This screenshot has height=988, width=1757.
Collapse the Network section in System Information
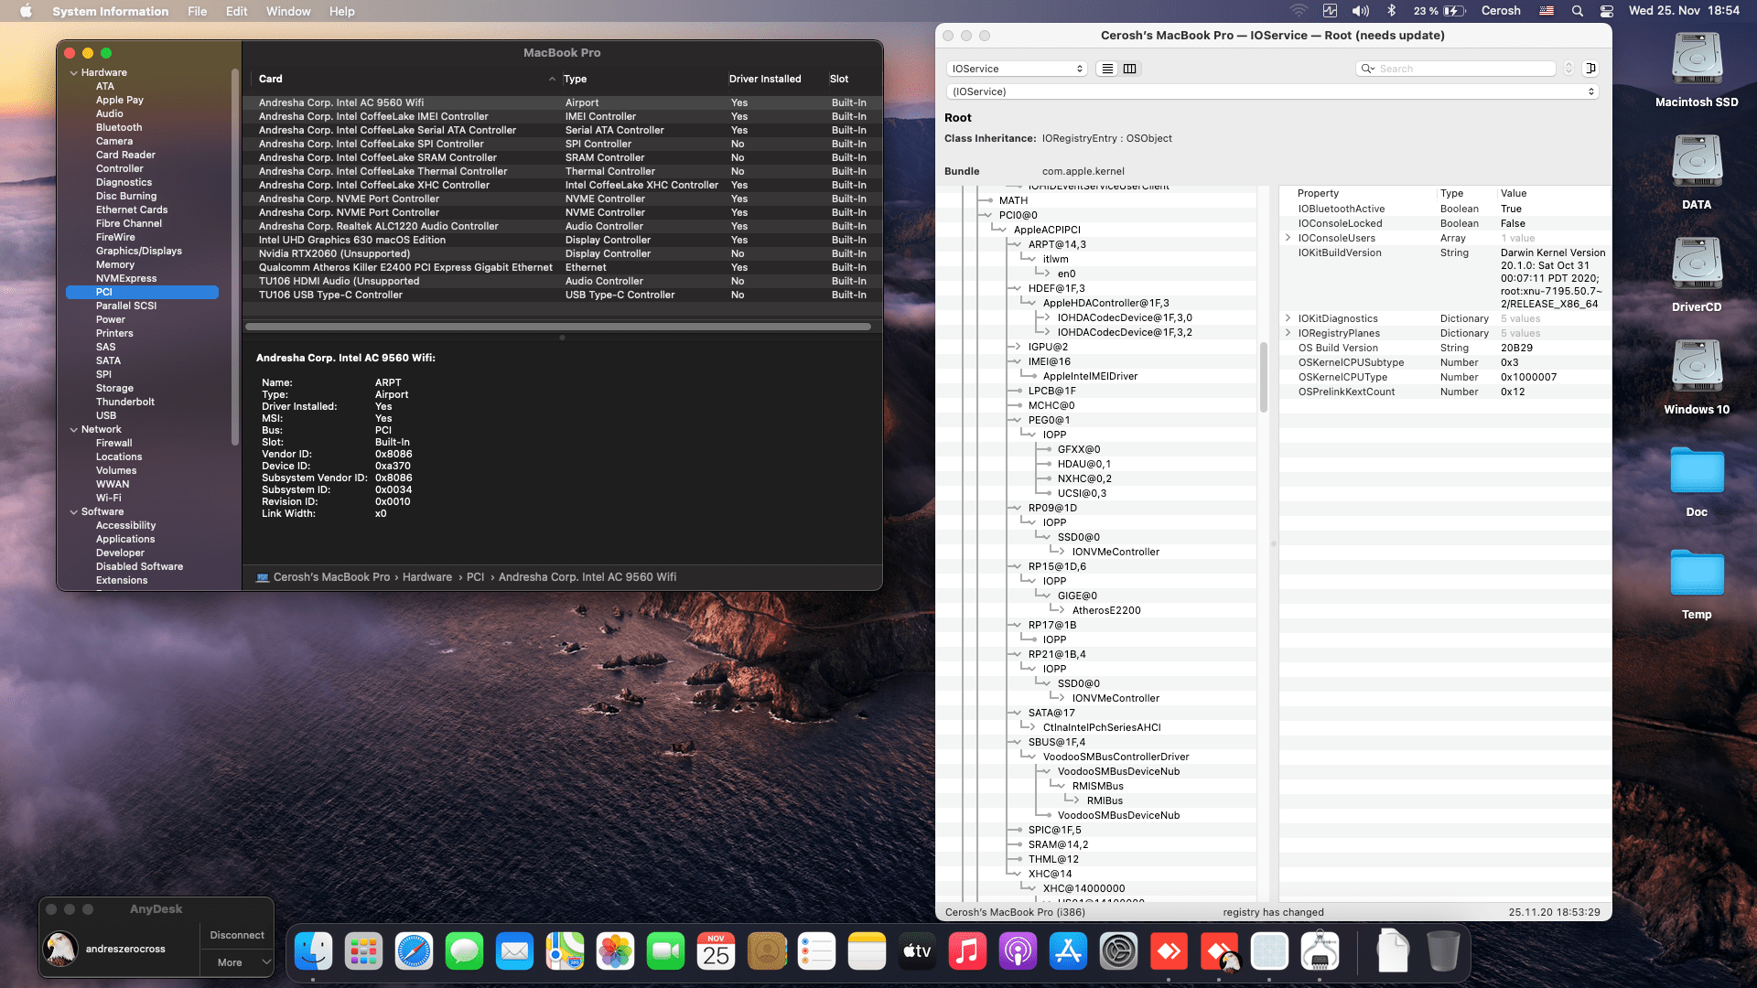pyautogui.click(x=74, y=429)
